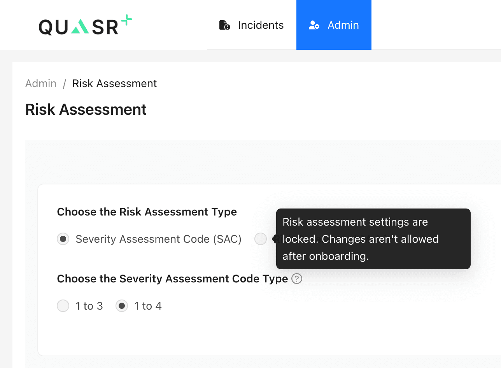Click the tooltip warning message text
The image size is (501, 368).
tap(361, 239)
